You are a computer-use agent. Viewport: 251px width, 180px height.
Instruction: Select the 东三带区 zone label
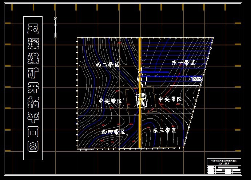(x=164, y=130)
